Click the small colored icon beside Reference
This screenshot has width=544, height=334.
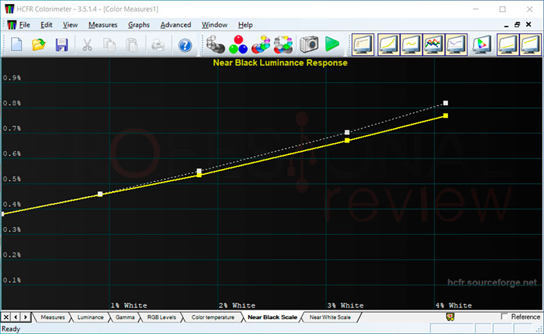(450, 316)
